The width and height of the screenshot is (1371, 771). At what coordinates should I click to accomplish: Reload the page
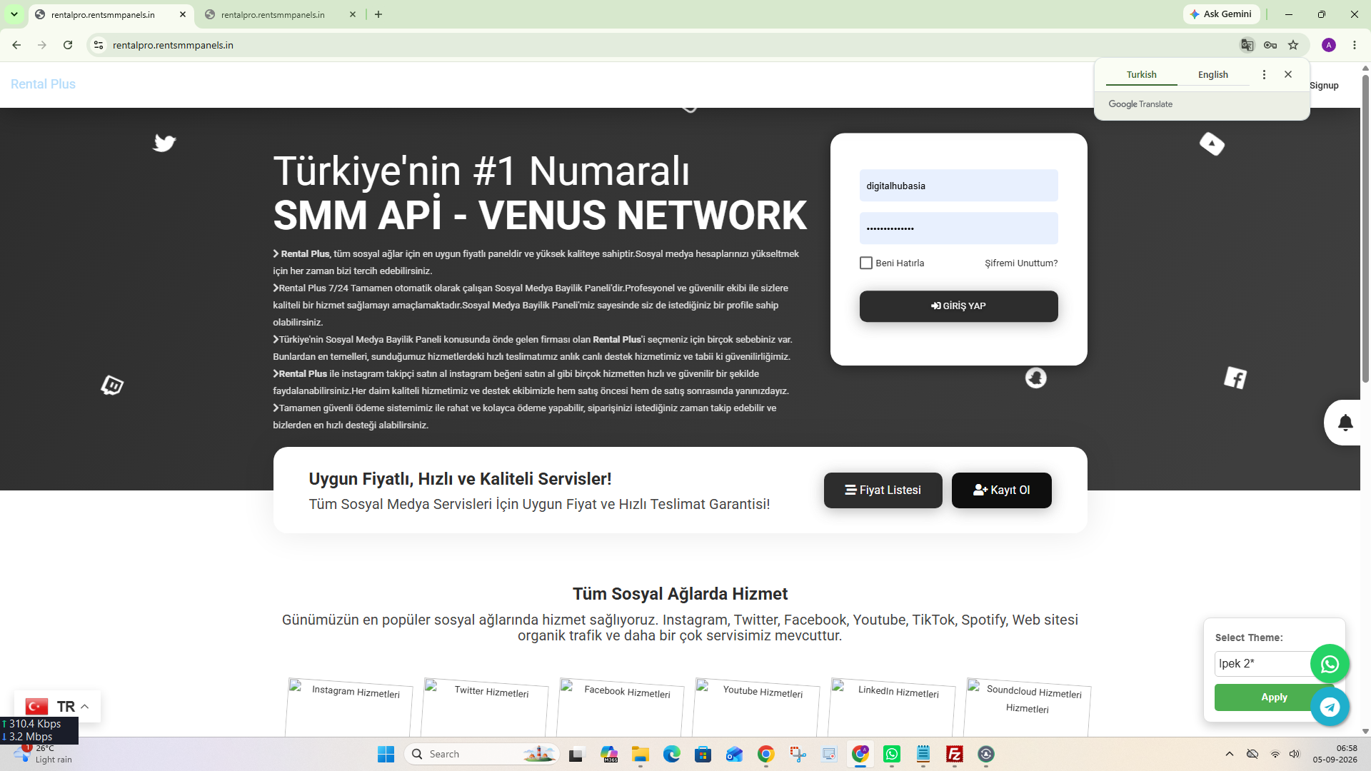point(68,45)
